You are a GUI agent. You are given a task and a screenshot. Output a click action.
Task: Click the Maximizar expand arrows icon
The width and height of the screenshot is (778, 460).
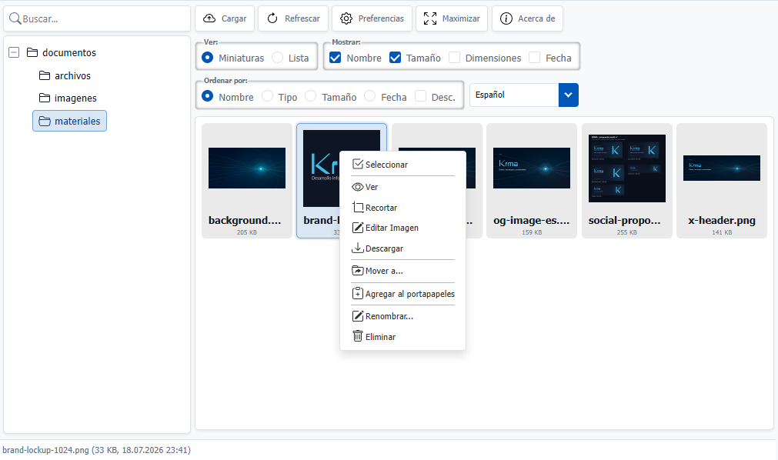point(429,18)
